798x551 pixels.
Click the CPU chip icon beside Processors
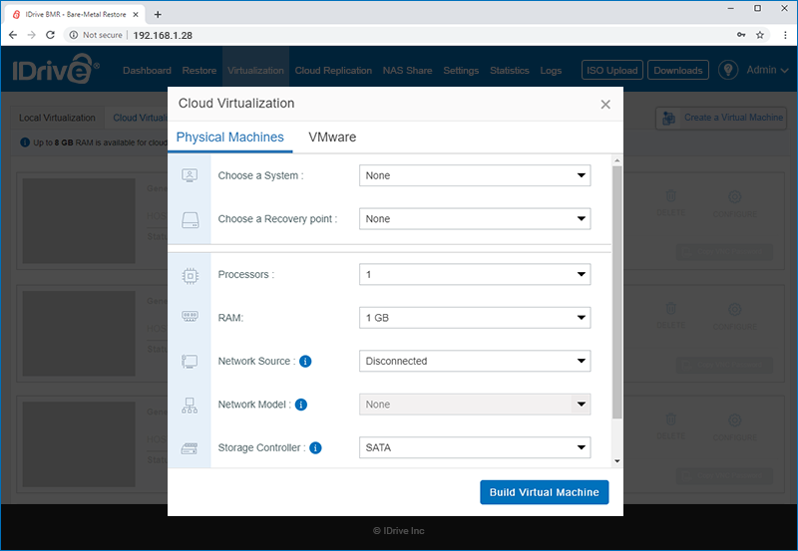(x=190, y=275)
